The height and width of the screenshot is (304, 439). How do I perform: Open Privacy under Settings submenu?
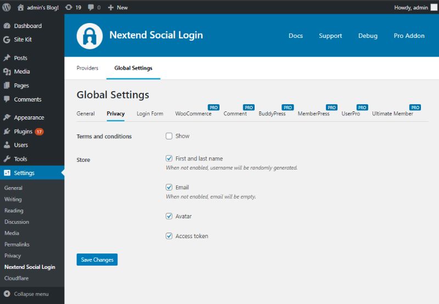click(x=13, y=256)
